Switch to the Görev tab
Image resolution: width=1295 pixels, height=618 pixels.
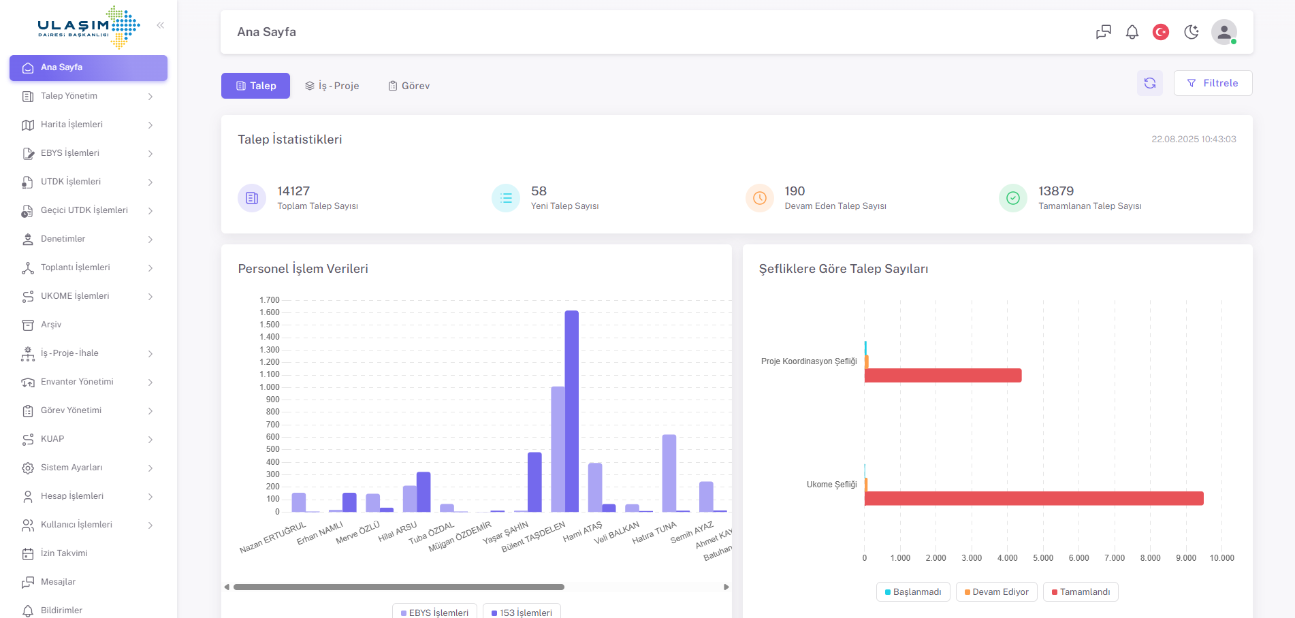[x=409, y=86]
